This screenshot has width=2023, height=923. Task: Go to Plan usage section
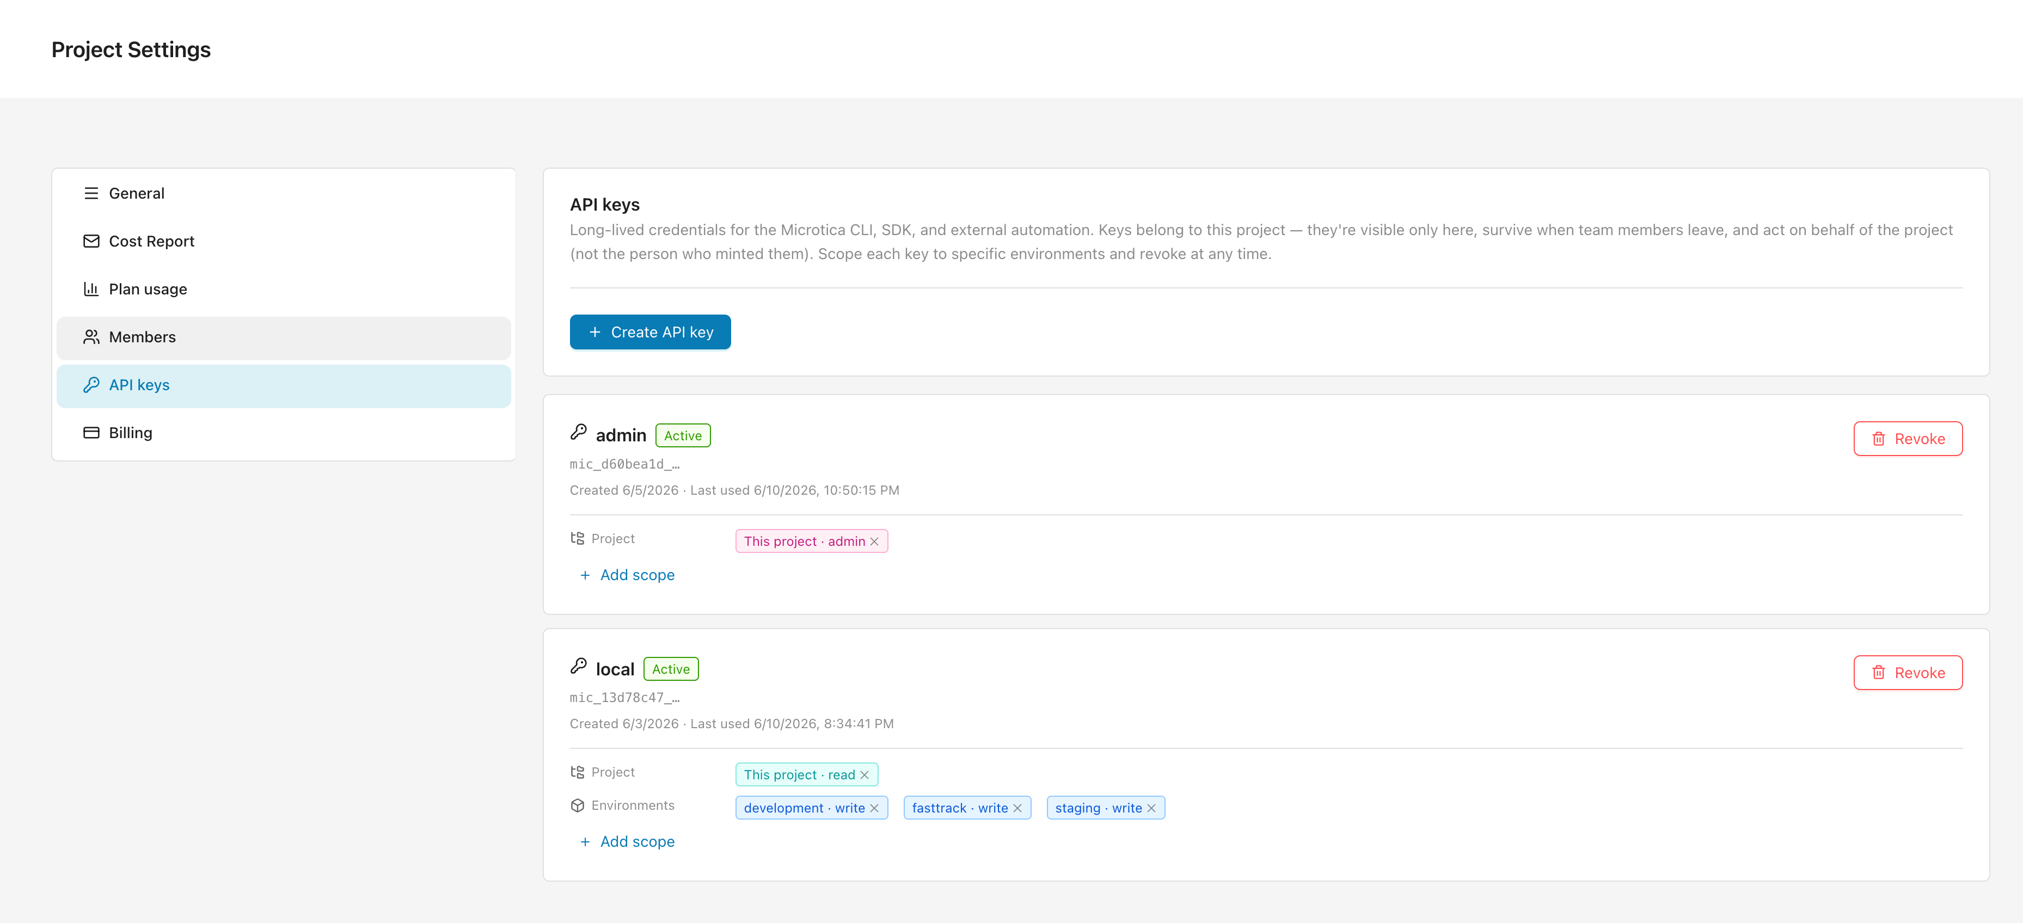pos(284,289)
